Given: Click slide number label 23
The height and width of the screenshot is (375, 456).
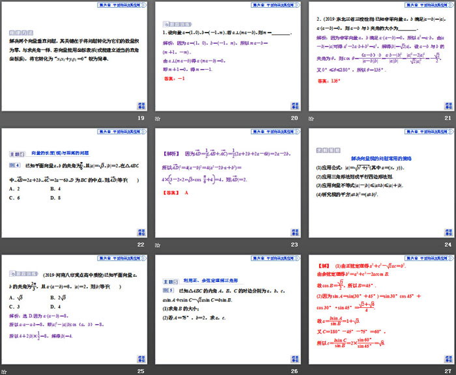Looking at the screenshot, I should pyautogui.click(x=294, y=245).
